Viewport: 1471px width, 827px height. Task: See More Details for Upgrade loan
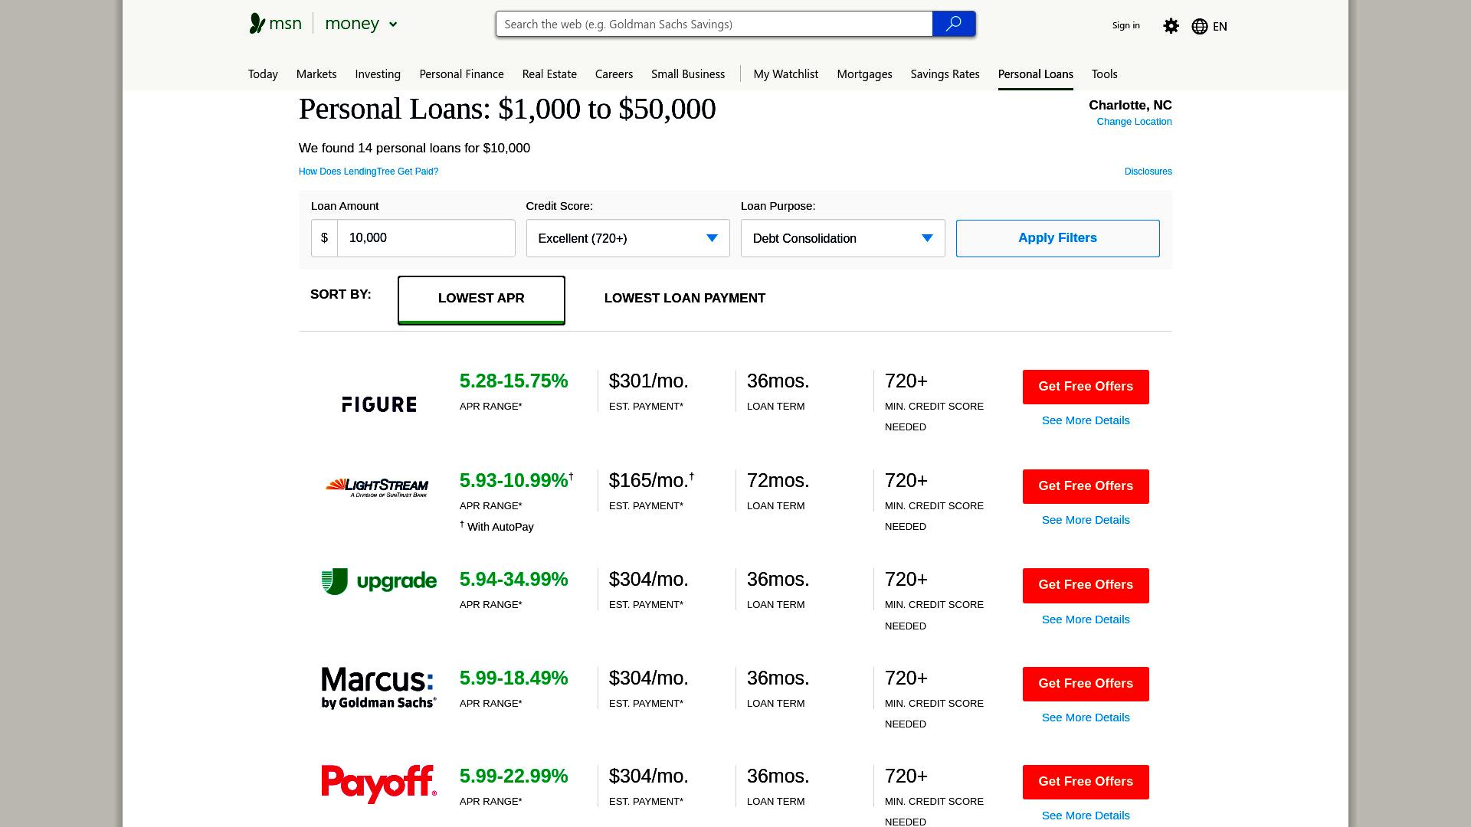point(1086,619)
